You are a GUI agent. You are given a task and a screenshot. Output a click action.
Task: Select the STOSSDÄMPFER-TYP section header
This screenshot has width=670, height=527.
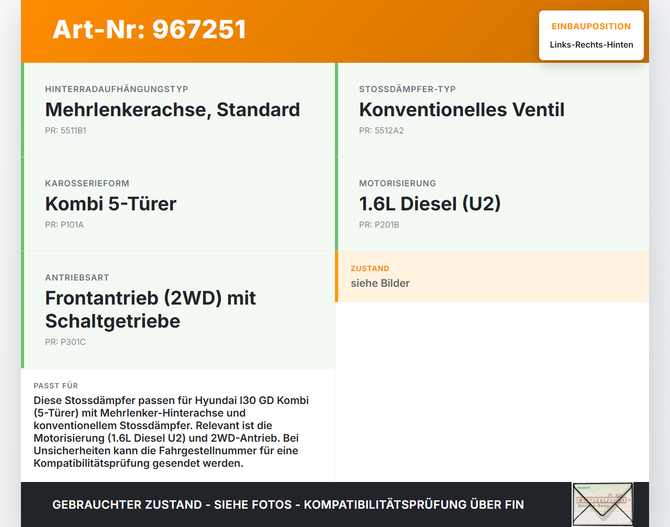(407, 88)
